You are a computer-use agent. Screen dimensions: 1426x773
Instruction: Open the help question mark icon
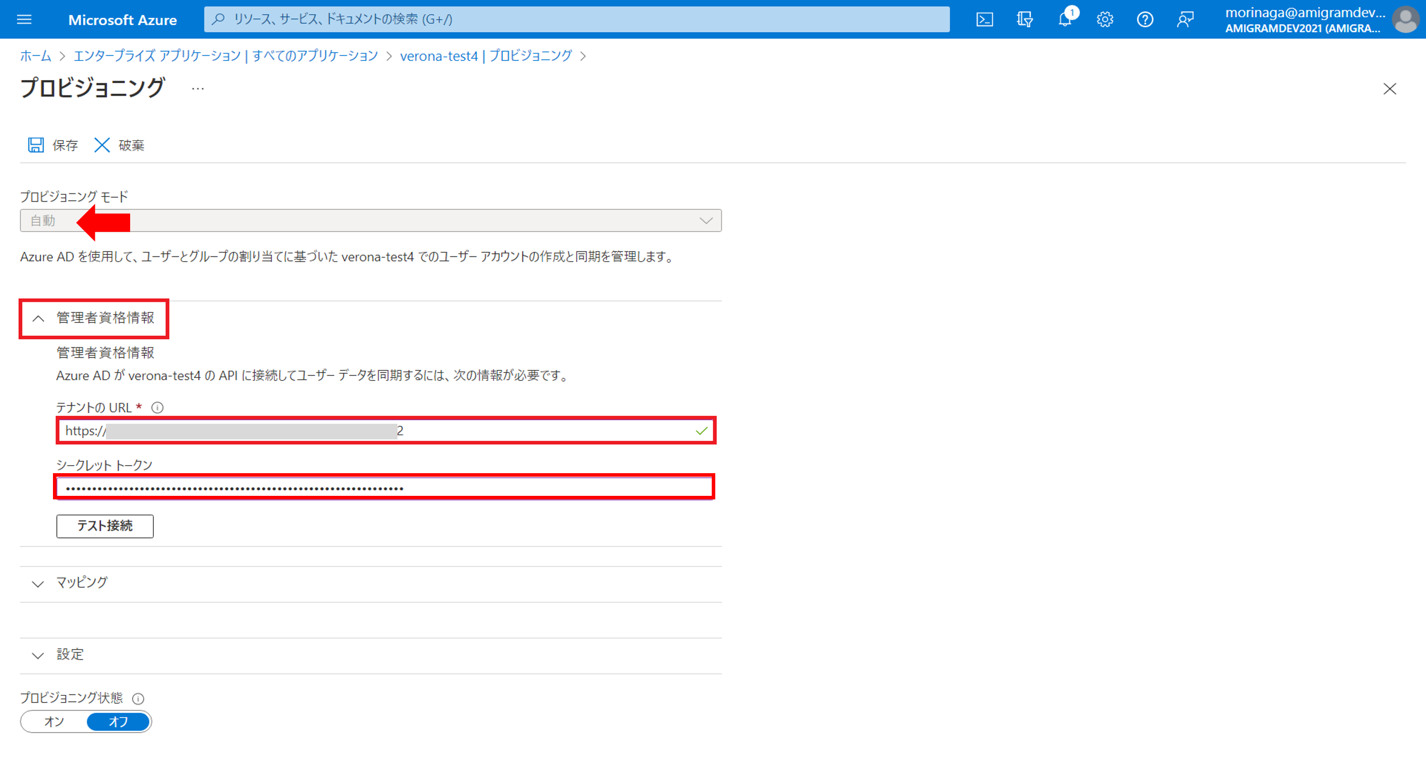(1145, 19)
